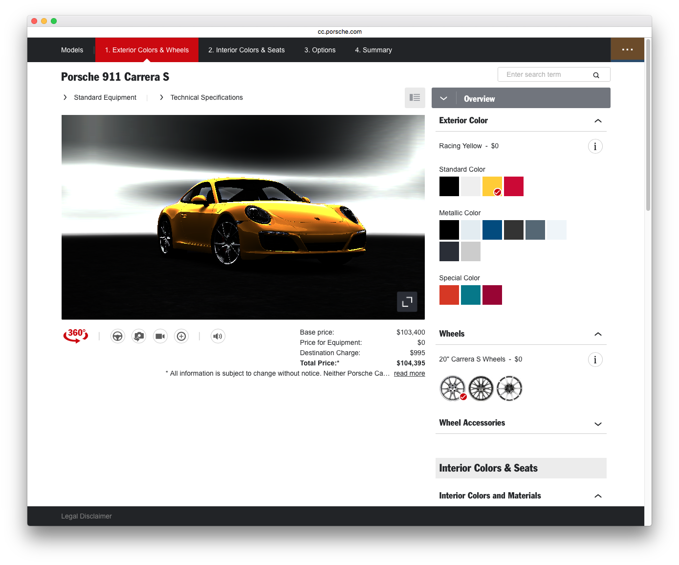Choose the red standard color swatch
Screen dimensions: 679x565
click(x=514, y=186)
